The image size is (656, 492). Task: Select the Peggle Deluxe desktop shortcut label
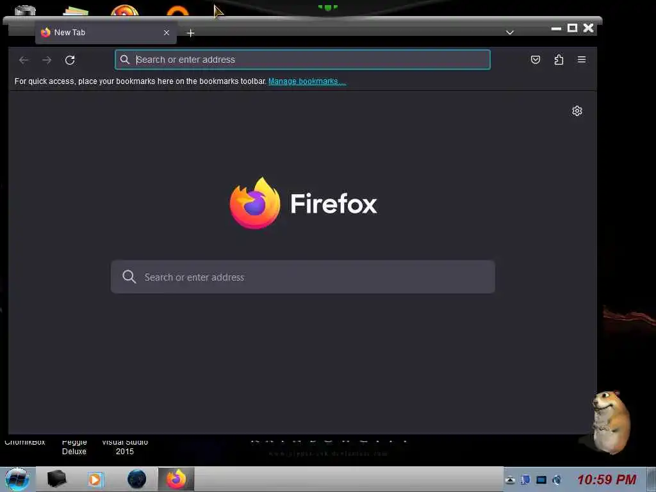click(x=74, y=447)
